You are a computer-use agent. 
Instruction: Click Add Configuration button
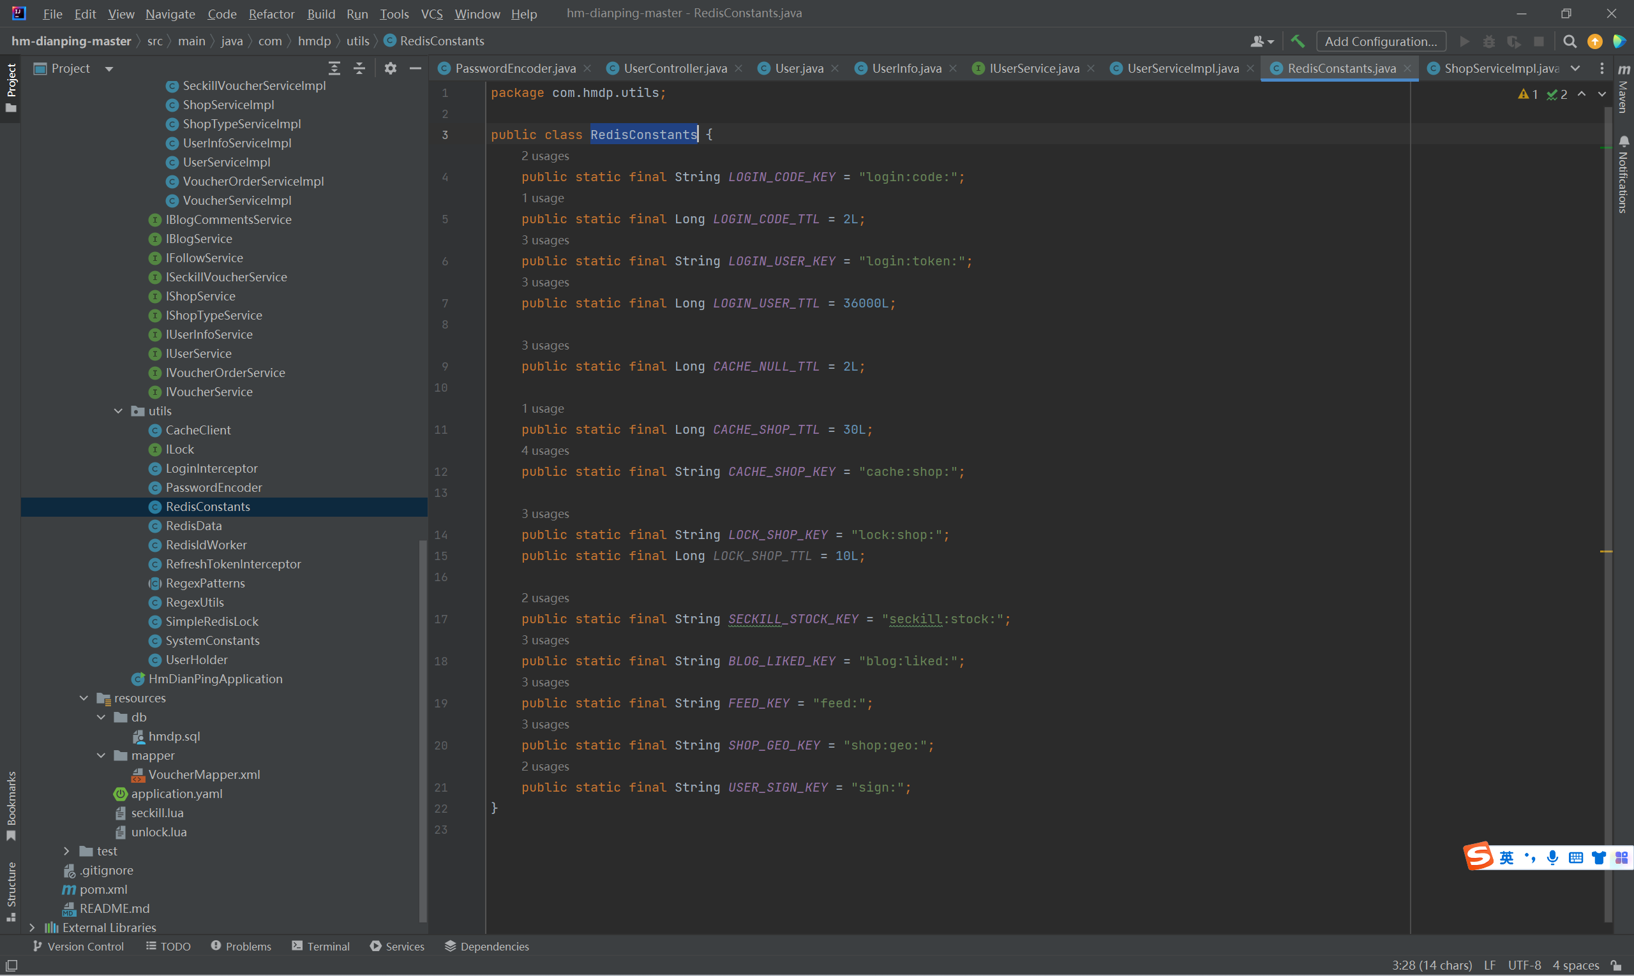pyautogui.click(x=1380, y=41)
